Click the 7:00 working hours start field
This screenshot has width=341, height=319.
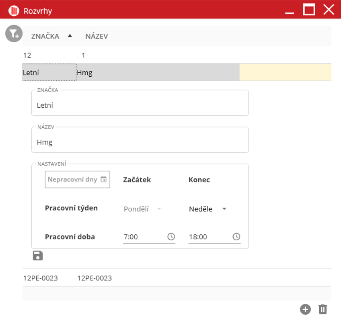pos(144,237)
